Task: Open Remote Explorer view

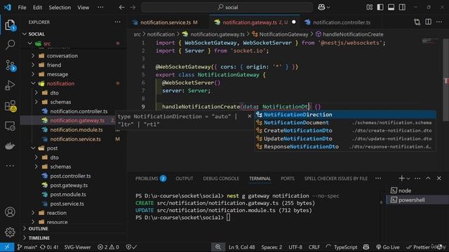Action: [x=10, y=126]
